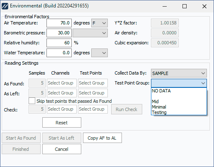Click the Relative humidity input field
Image resolution: width=214 pixels, height=167 pixels.
[59, 43]
